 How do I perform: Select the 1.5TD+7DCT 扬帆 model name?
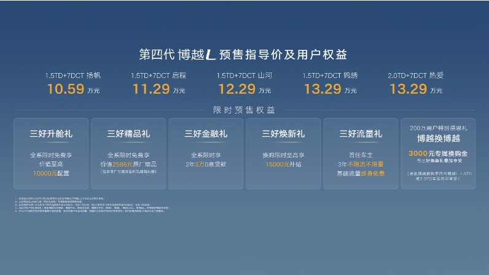[x=73, y=76]
